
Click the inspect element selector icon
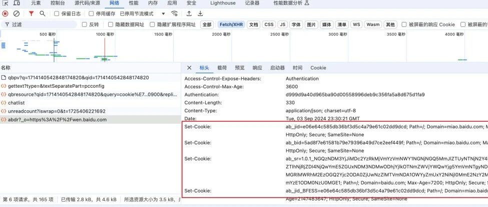pyautogui.click(x=6, y=3)
